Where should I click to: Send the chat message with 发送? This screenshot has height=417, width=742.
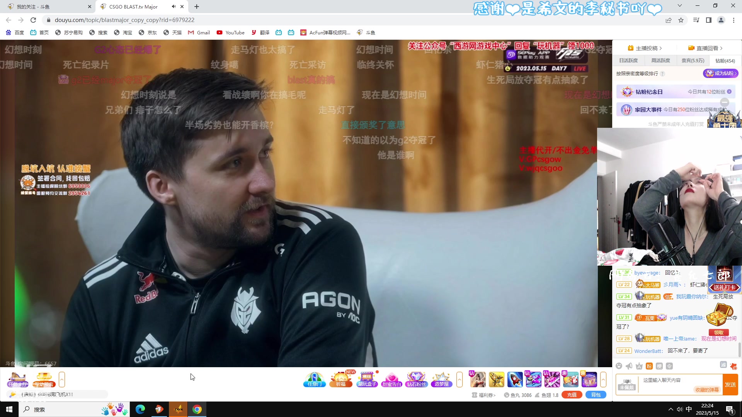[730, 385]
